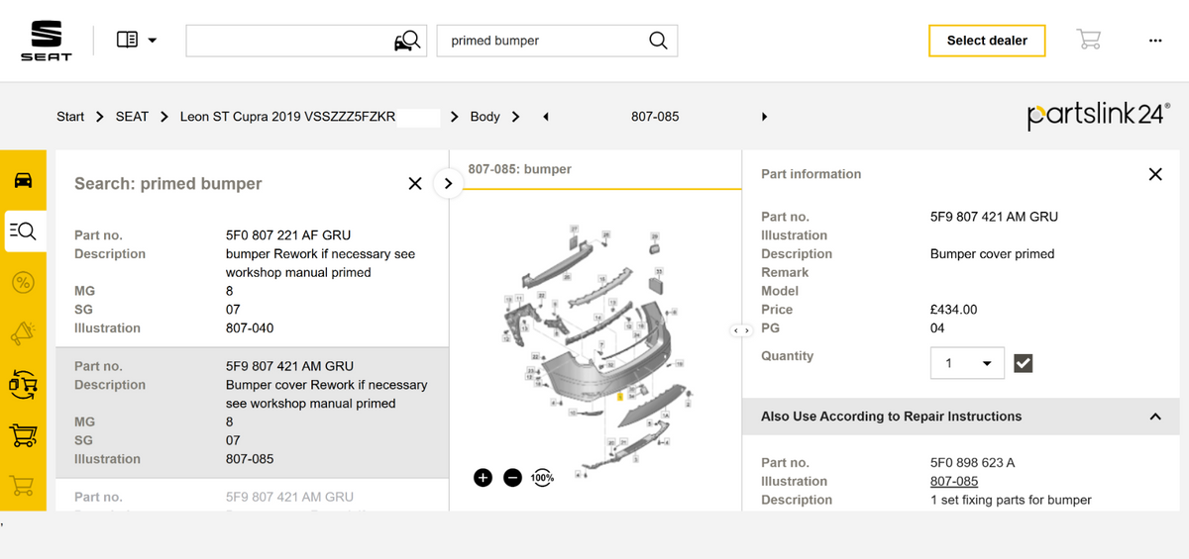1189x559 pixels.
Task: Click the partslink24 logo
Action: (1098, 115)
